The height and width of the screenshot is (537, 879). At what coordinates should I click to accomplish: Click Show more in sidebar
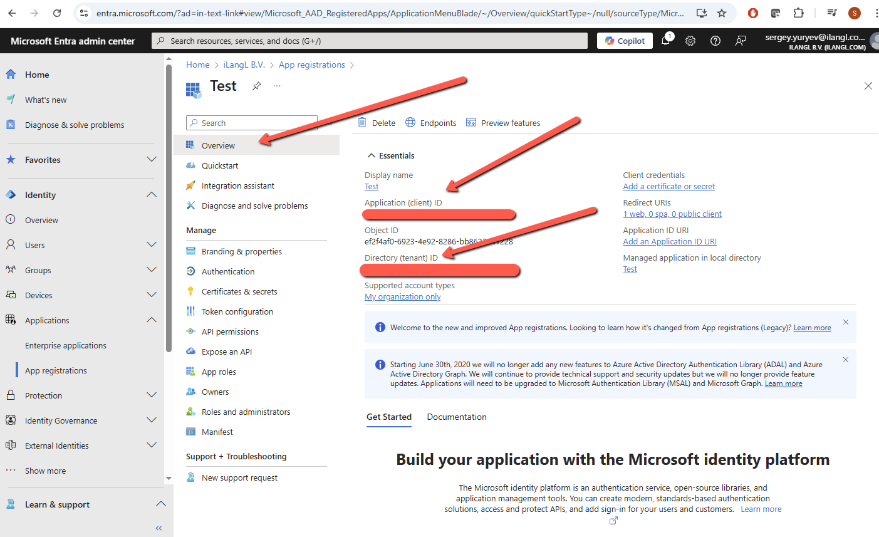(x=45, y=471)
